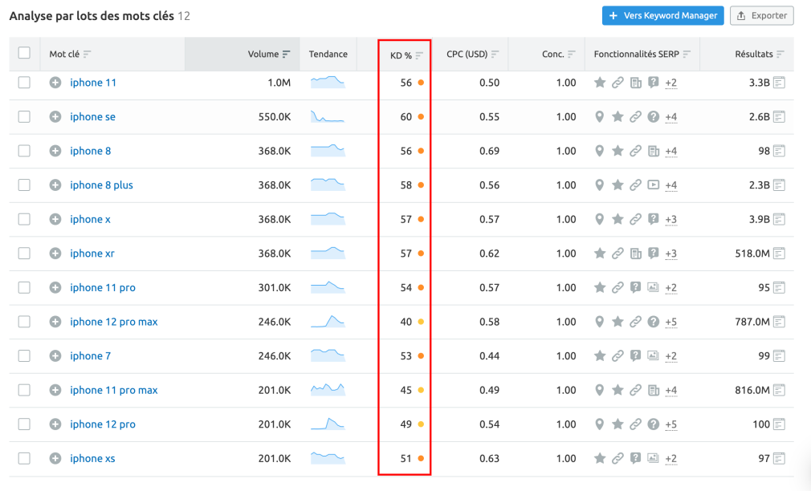The width and height of the screenshot is (811, 491).
Task: Check the iphone 11 pro row checkbox
Action: point(24,287)
